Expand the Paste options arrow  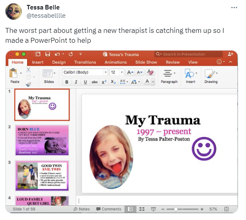[21, 73]
